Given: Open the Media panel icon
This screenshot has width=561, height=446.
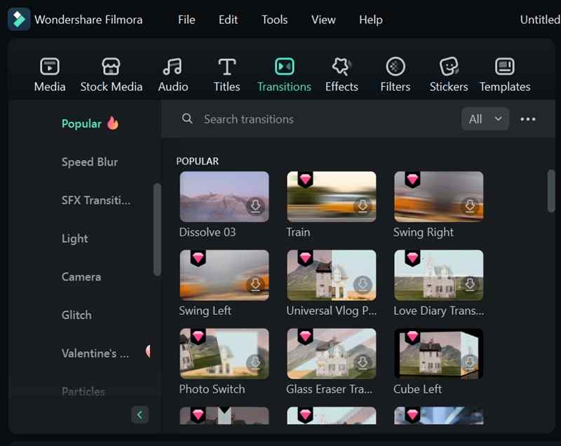Looking at the screenshot, I should tap(50, 67).
